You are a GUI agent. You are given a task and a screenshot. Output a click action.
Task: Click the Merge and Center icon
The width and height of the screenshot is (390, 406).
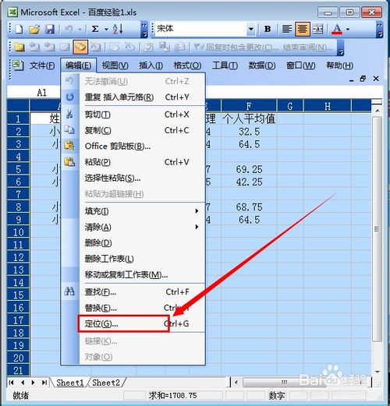(317, 29)
